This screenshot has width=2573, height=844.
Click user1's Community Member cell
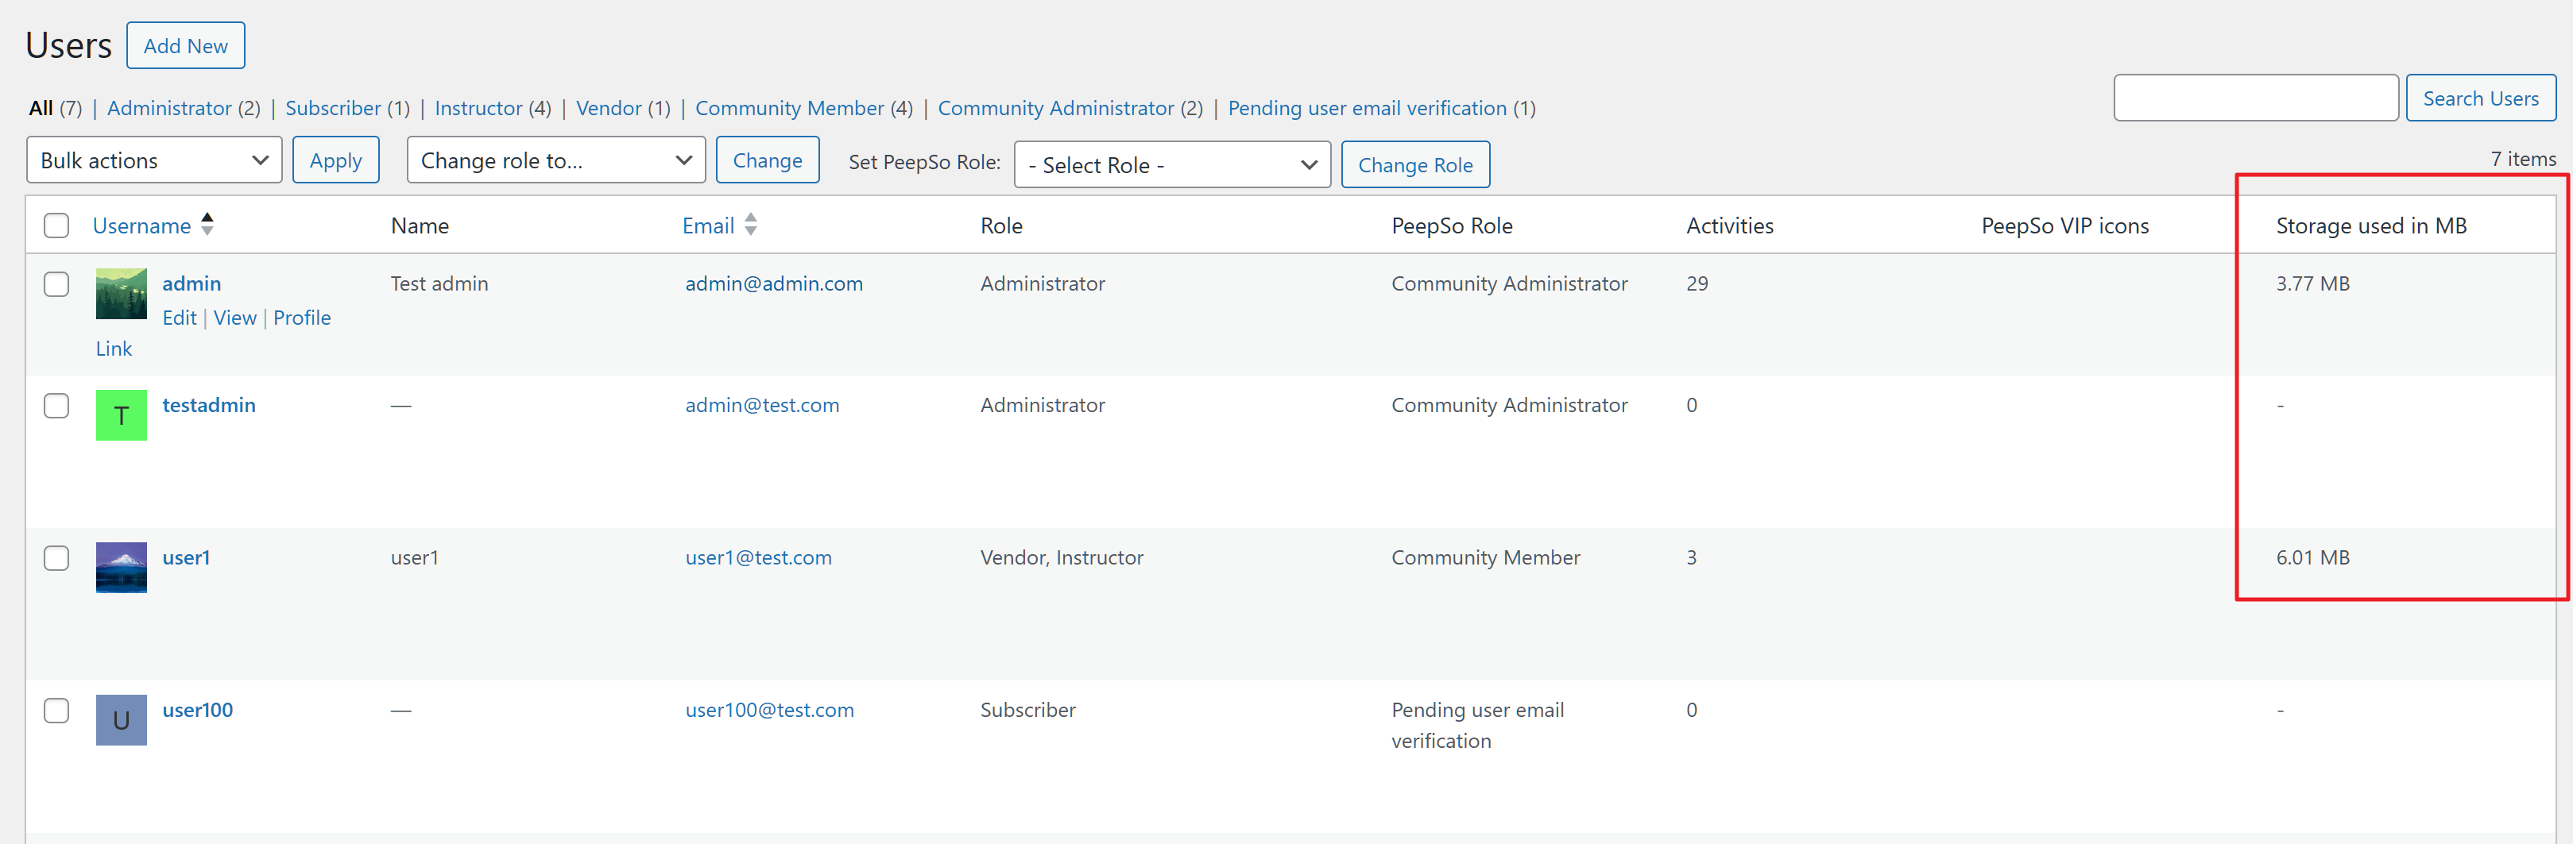coord(1485,557)
